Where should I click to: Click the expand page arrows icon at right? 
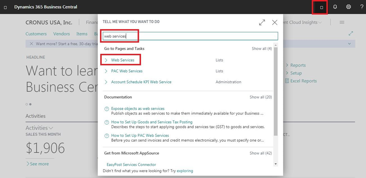click(351, 33)
